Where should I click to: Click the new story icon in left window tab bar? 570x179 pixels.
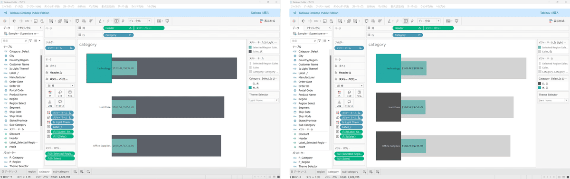88,171
